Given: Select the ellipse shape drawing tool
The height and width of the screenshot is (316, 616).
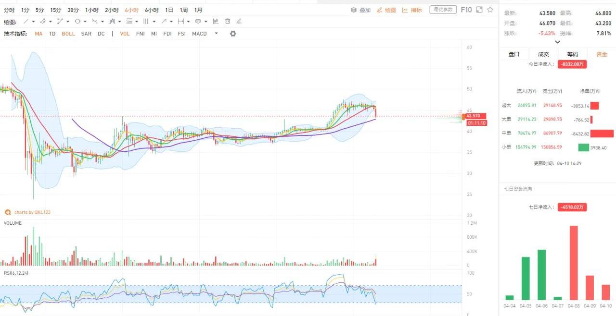Looking at the screenshot, I should (77, 22).
